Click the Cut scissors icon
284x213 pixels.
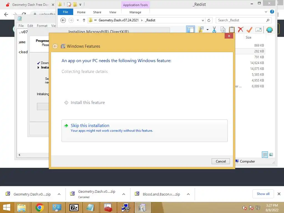(x=214, y=29)
